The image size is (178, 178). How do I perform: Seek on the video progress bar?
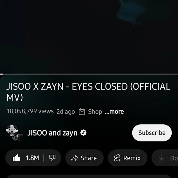[89, 74]
